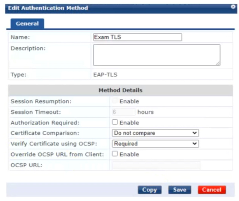Click the Method Details header
The height and width of the screenshot is (201, 239).
pyautogui.click(x=121, y=90)
